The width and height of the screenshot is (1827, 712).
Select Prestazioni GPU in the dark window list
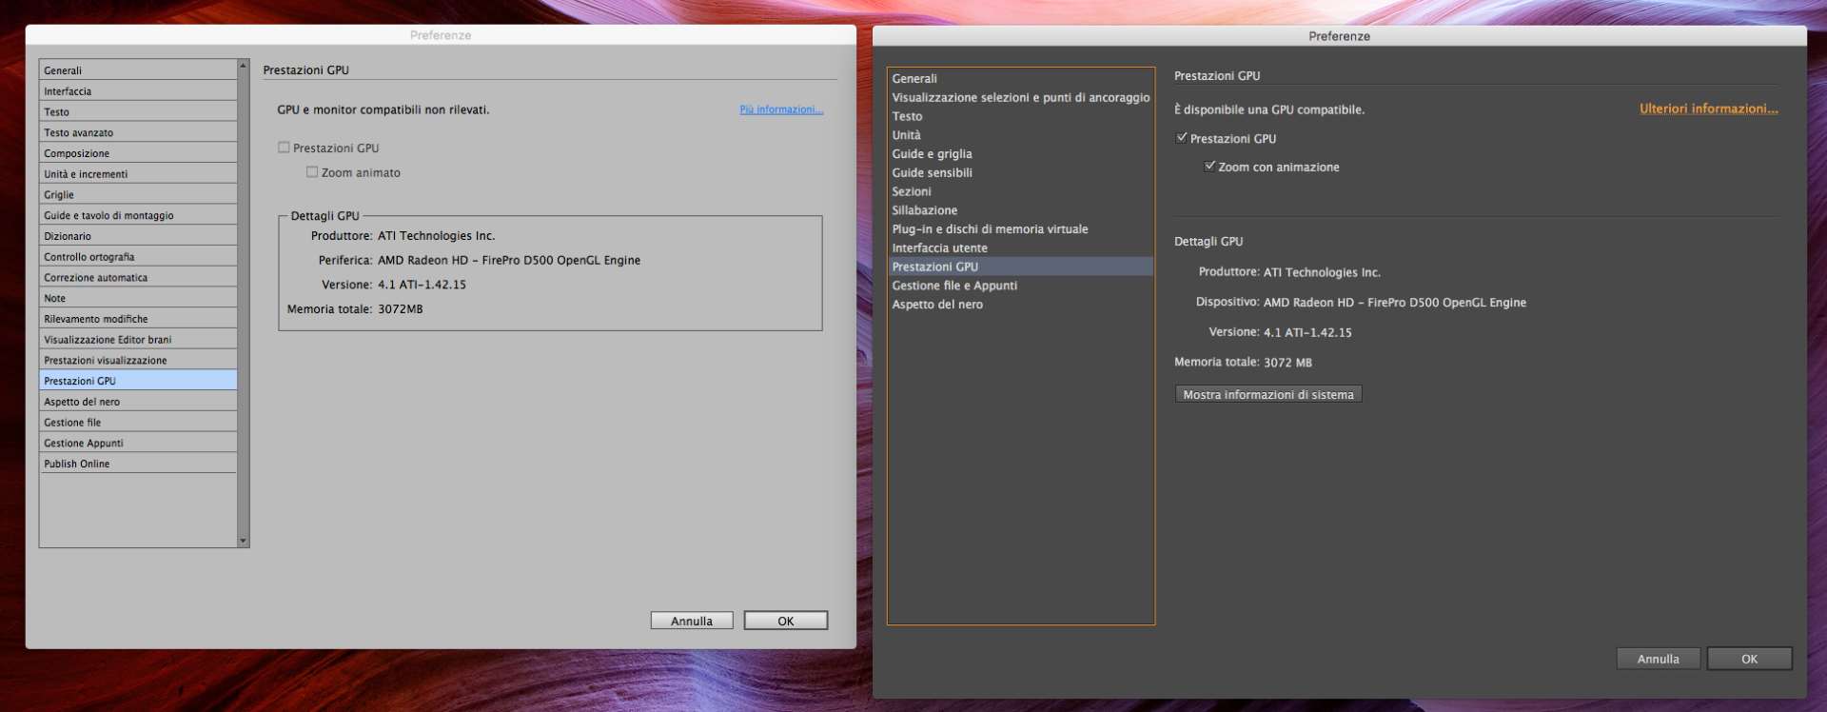(x=1021, y=267)
